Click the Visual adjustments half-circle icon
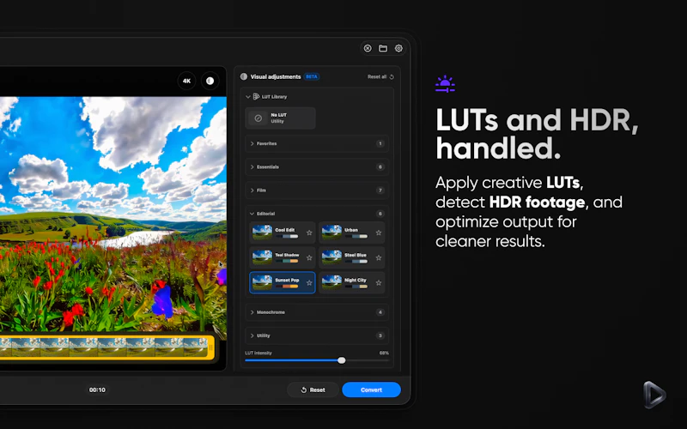Image resolution: width=687 pixels, height=429 pixels. (x=244, y=76)
